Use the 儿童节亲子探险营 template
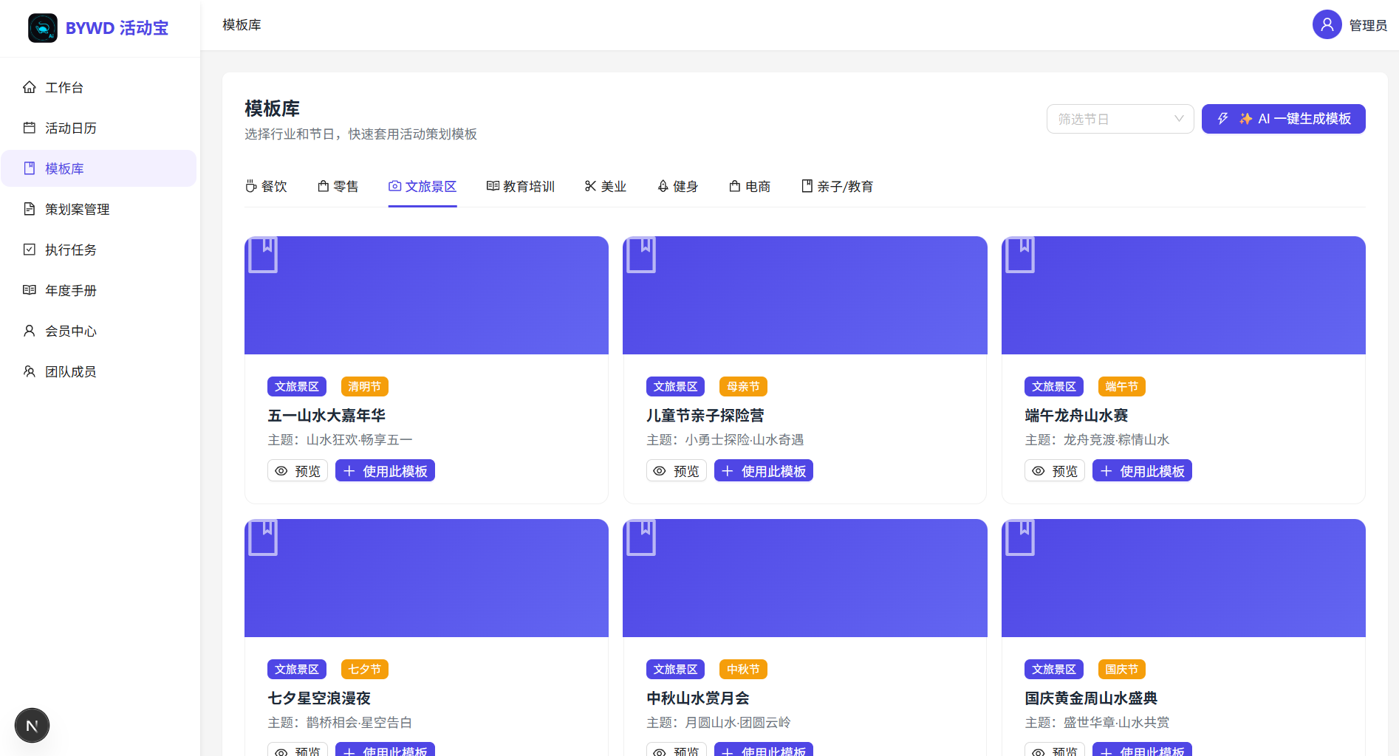The image size is (1399, 756). [x=764, y=470]
